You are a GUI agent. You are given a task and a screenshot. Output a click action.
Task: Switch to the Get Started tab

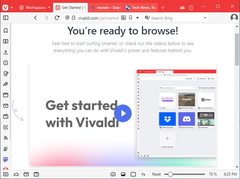point(70,8)
